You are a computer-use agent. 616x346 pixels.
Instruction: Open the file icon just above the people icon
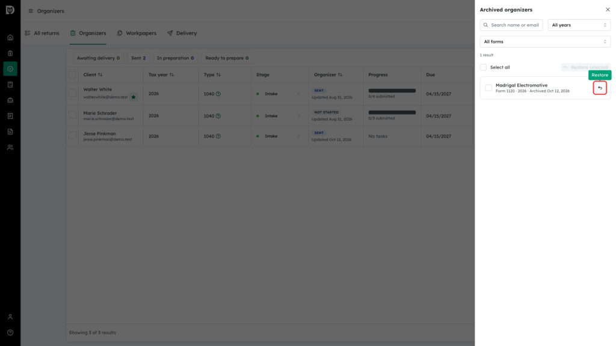(x=10, y=132)
